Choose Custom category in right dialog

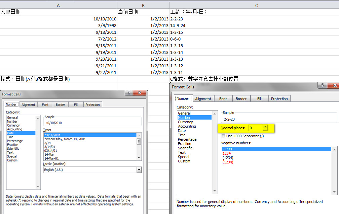pos(184,161)
